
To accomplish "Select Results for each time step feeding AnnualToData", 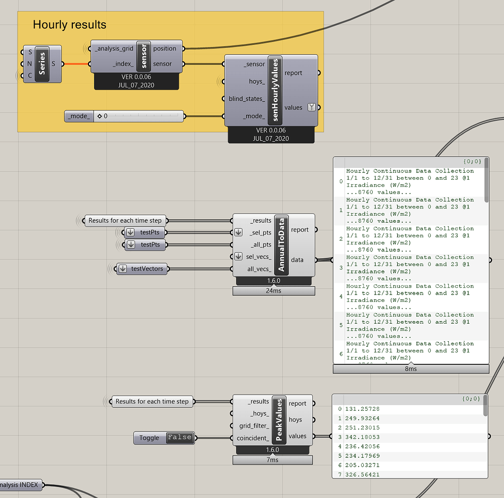I will 125,221.
